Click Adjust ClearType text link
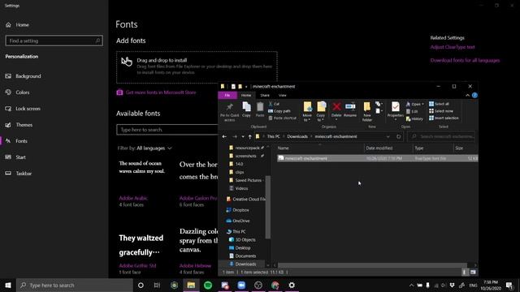 coord(453,47)
